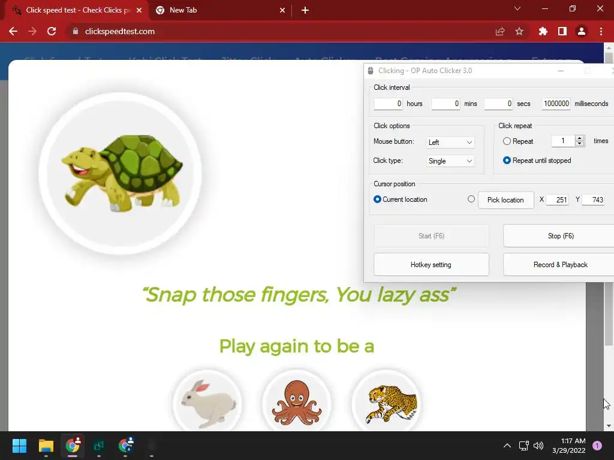Select the Repeat times radio button
This screenshot has width=614, height=460.
(507, 141)
